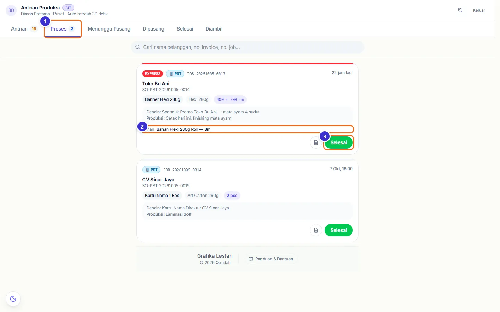The height and width of the screenshot is (312, 500).
Task: Click customer name Toko Bu Ani
Action: click(x=156, y=84)
